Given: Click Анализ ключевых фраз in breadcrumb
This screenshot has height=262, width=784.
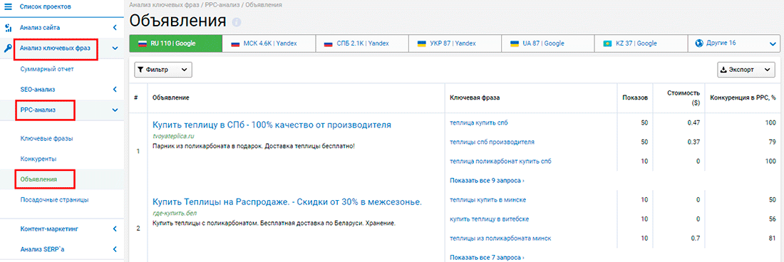Looking at the screenshot, I should tap(164, 4).
